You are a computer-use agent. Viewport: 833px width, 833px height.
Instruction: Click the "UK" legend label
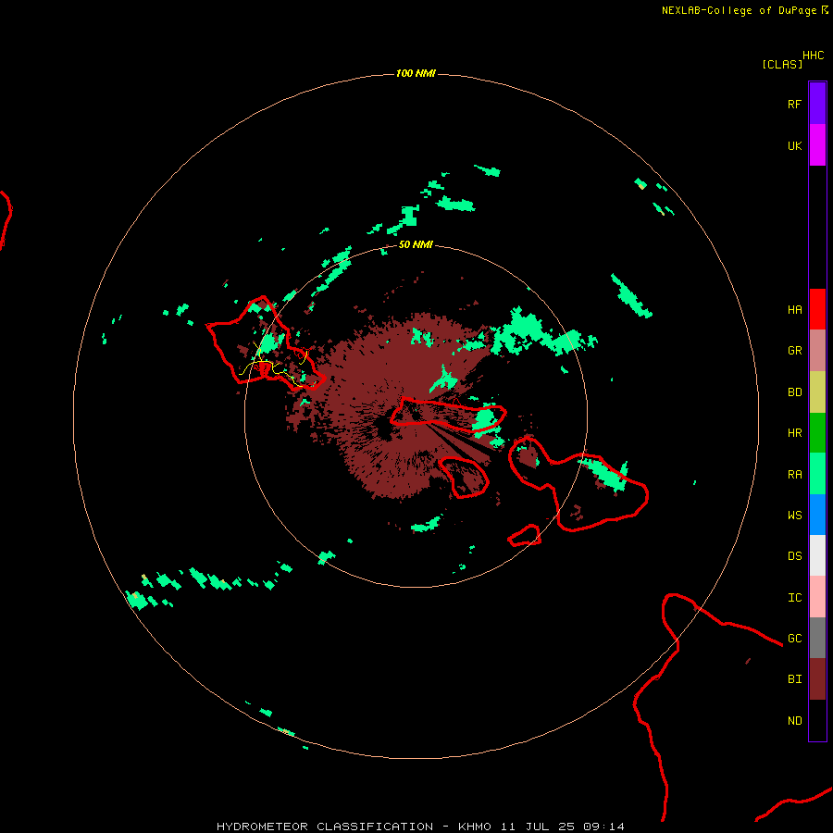point(795,145)
